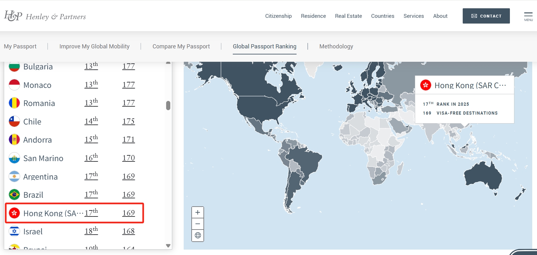Click the Brazil flag icon

(x=14, y=195)
